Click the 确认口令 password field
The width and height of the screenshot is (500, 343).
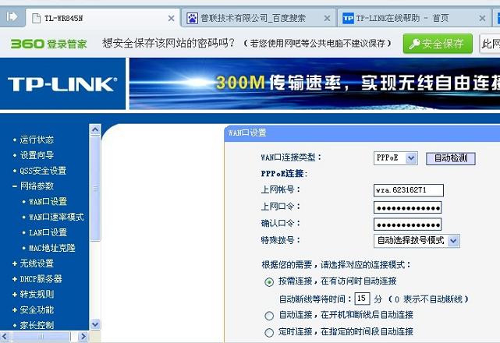pyautogui.click(x=407, y=225)
